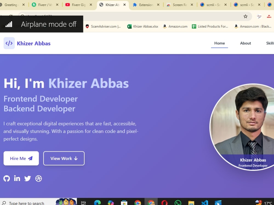The image size is (274, 205).
Task: Switch to the Screen Re tab
Action: pyautogui.click(x=179, y=5)
